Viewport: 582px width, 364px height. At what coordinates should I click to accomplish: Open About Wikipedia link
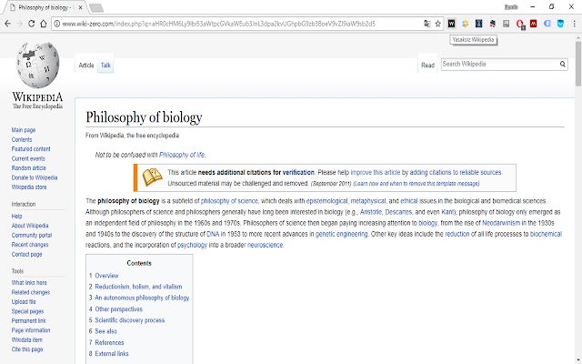(30, 226)
